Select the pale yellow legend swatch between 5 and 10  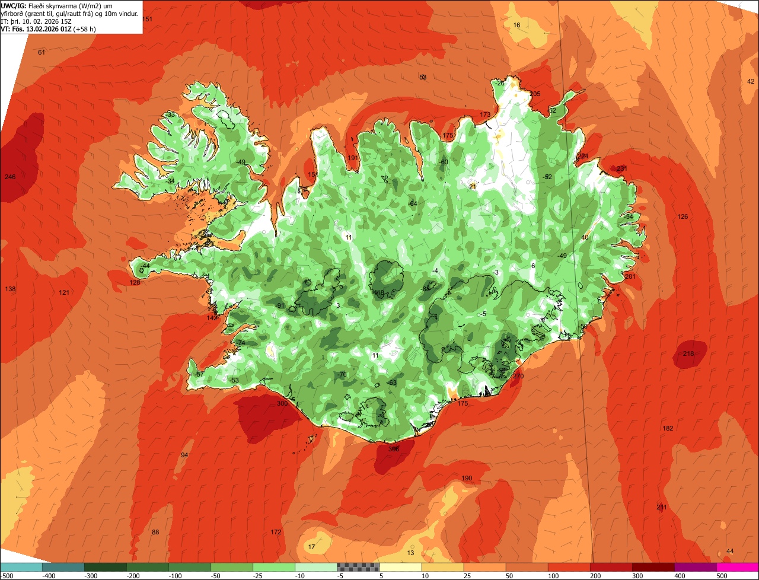pyautogui.click(x=400, y=567)
